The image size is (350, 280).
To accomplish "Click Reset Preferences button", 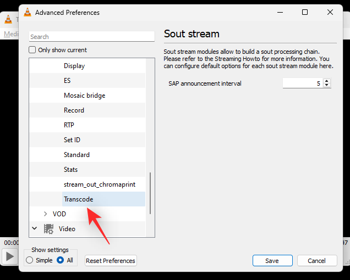I will pos(111,261).
